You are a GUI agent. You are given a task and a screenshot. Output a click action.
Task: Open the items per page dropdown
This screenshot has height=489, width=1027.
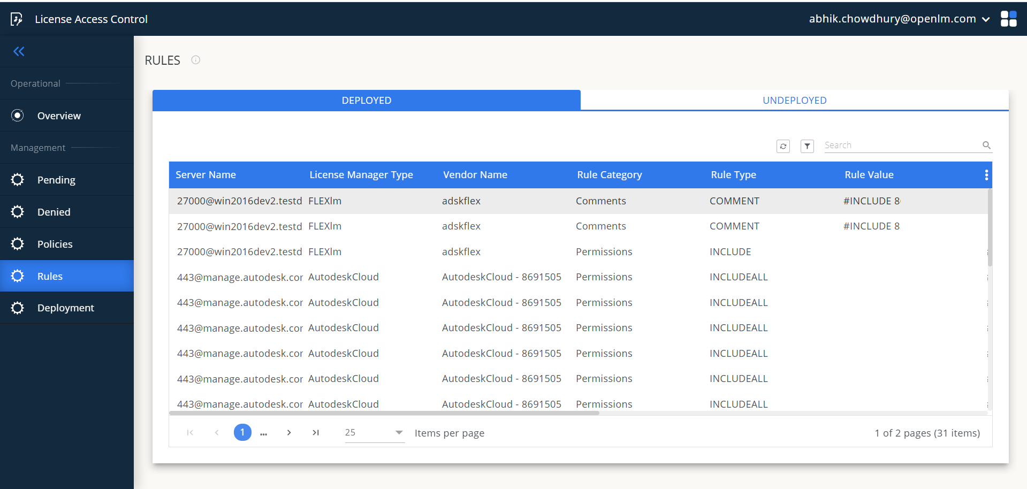coord(374,432)
